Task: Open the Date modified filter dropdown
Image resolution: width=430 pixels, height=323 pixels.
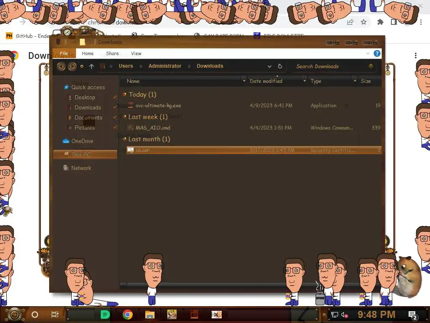Action: 304,81
